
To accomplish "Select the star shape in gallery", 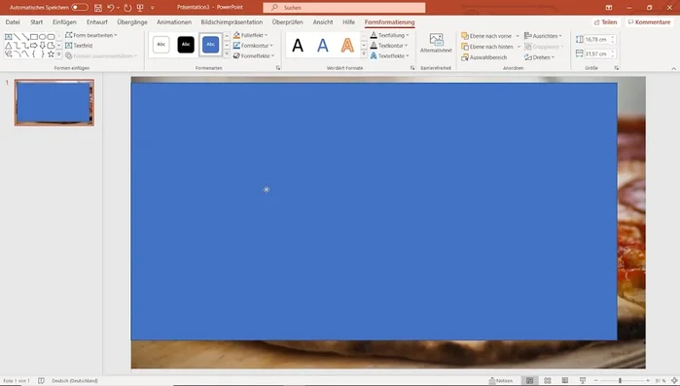I will (51, 54).
